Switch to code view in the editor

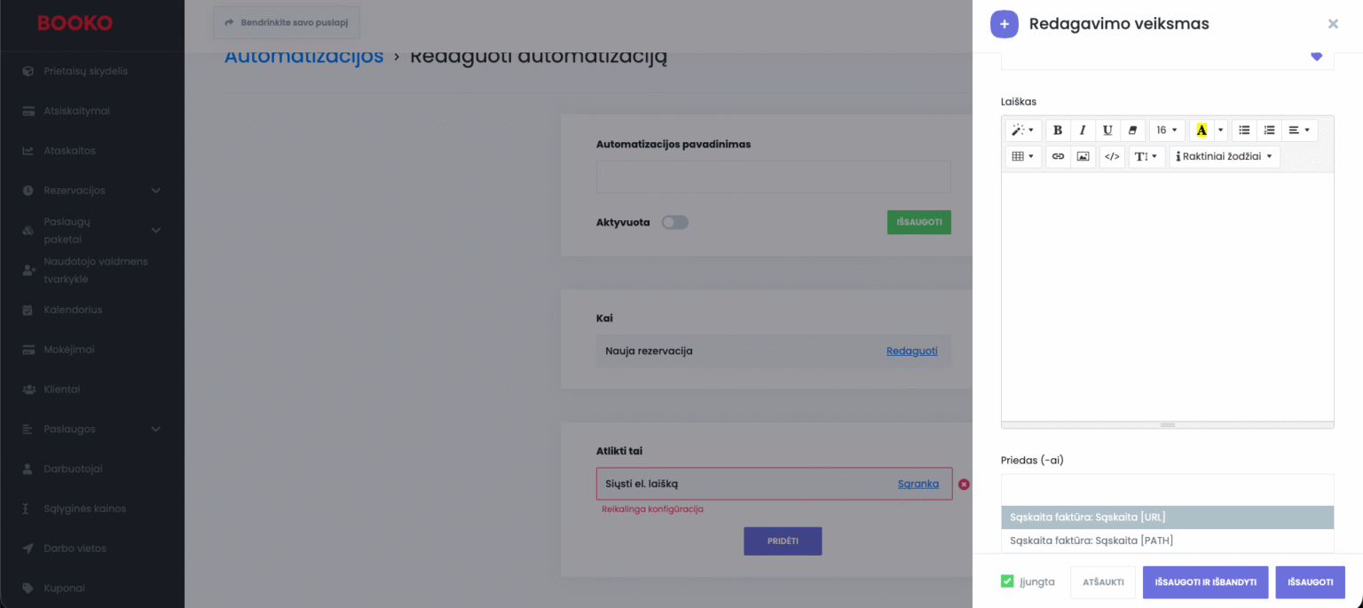coord(1112,156)
